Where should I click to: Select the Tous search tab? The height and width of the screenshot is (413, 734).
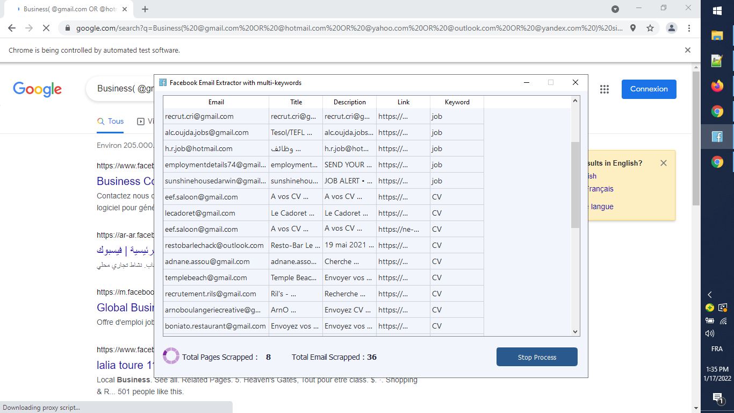click(x=111, y=122)
